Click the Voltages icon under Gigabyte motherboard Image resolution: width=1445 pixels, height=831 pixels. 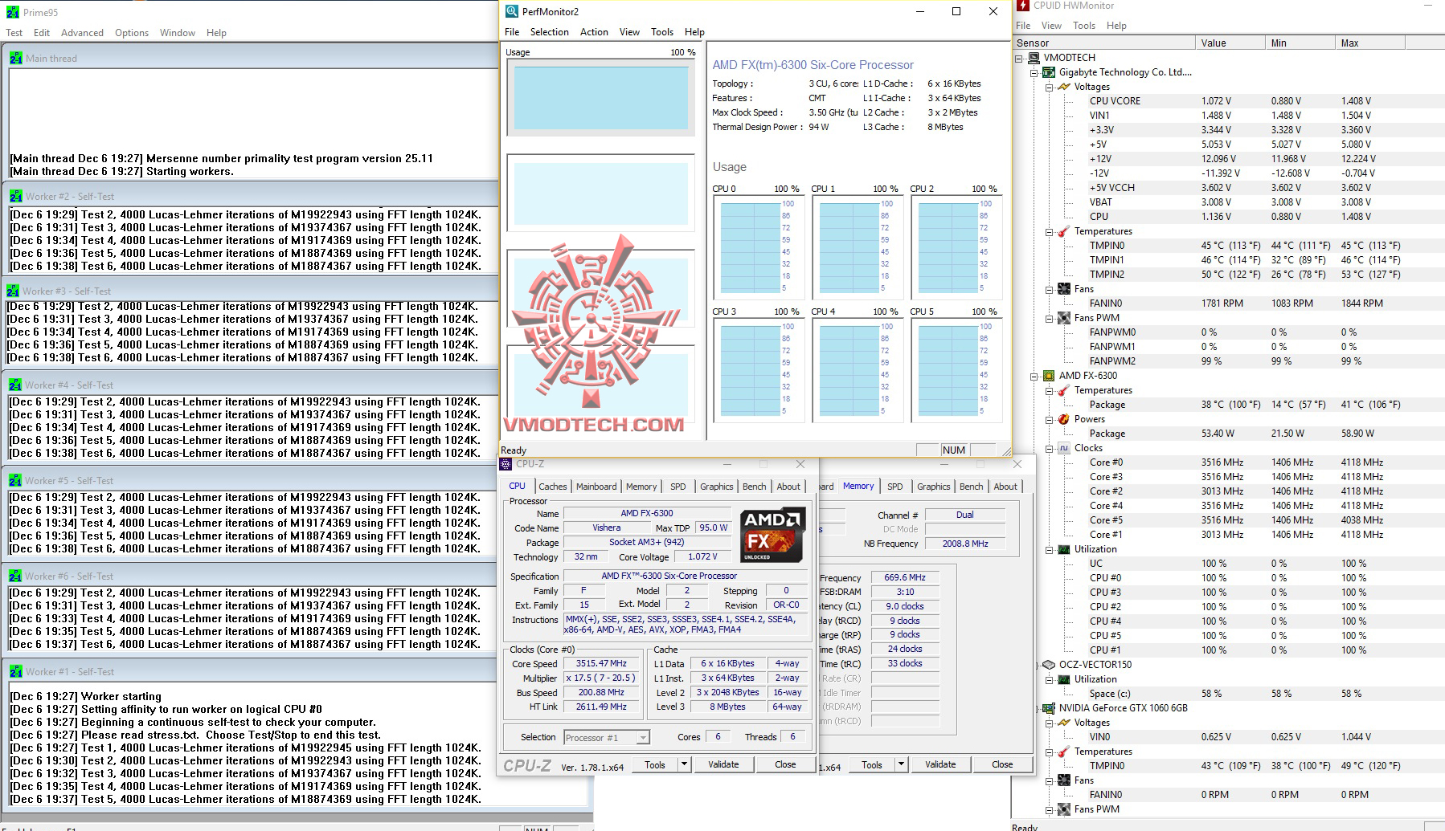click(1064, 87)
